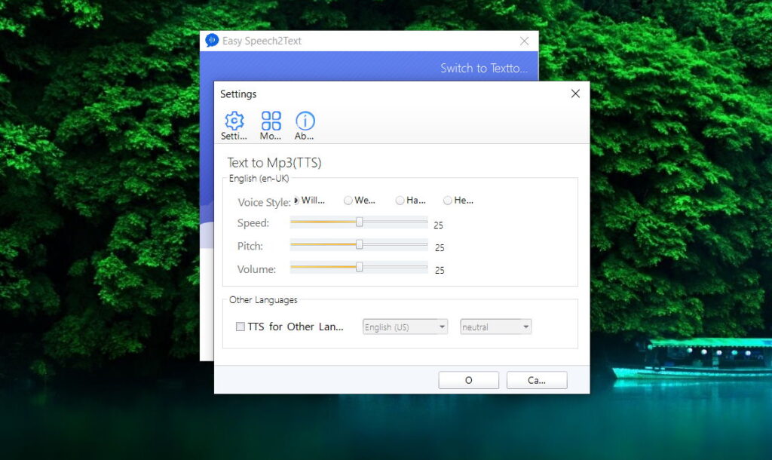Click the Speed slider handle
This screenshot has width=772, height=460.
(x=360, y=222)
